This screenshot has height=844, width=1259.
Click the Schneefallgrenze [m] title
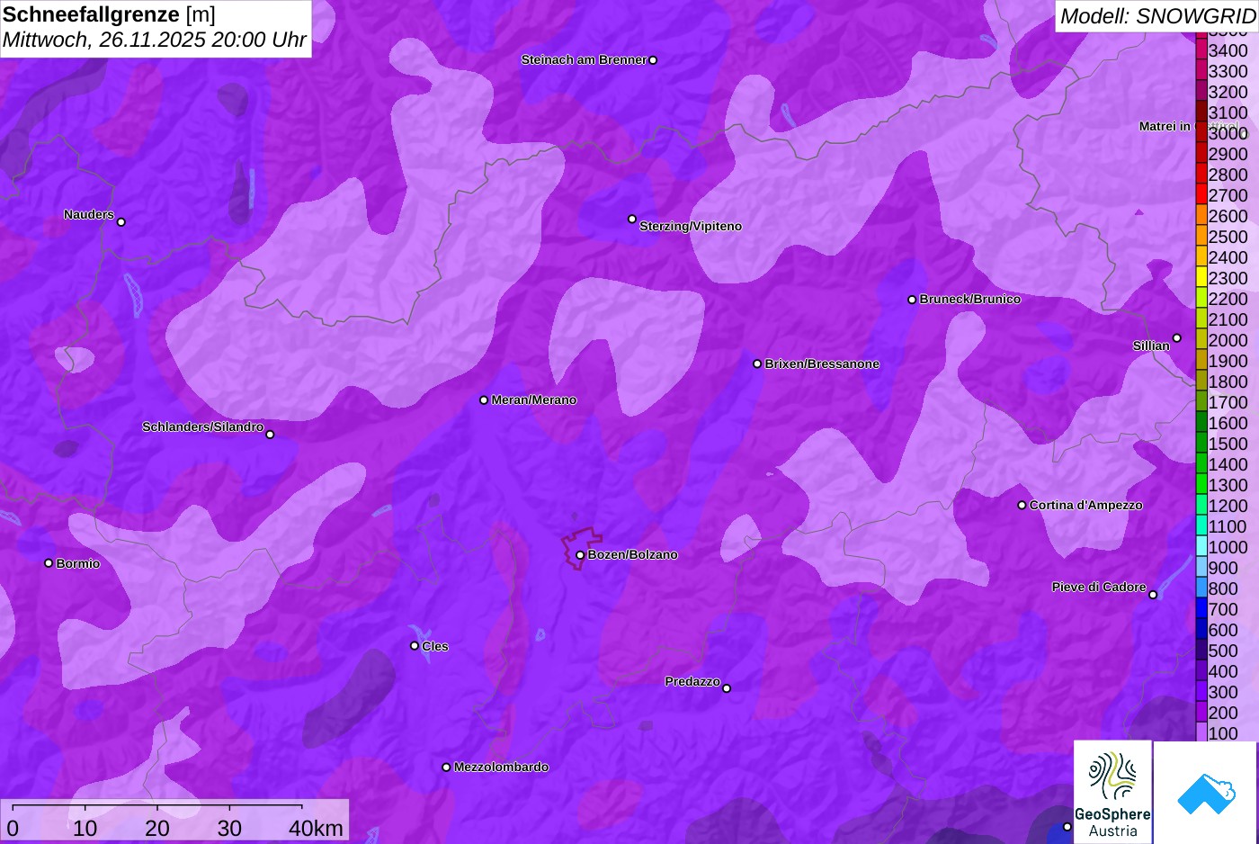(109, 14)
